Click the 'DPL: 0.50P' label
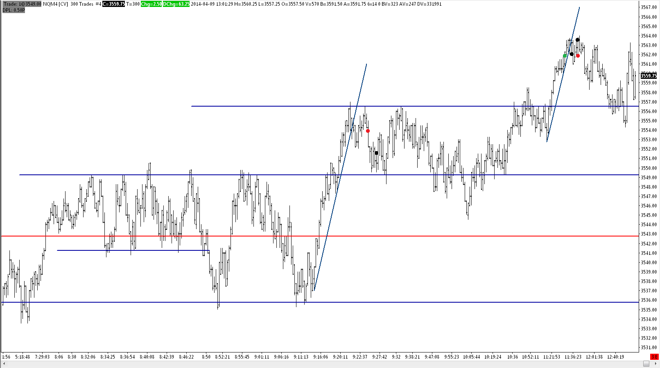Viewport: 660px width, 368px height. coord(14,10)
